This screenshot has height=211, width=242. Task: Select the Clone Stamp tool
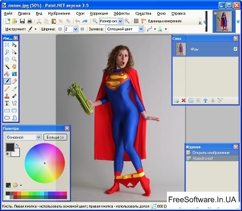click(7, 96)
